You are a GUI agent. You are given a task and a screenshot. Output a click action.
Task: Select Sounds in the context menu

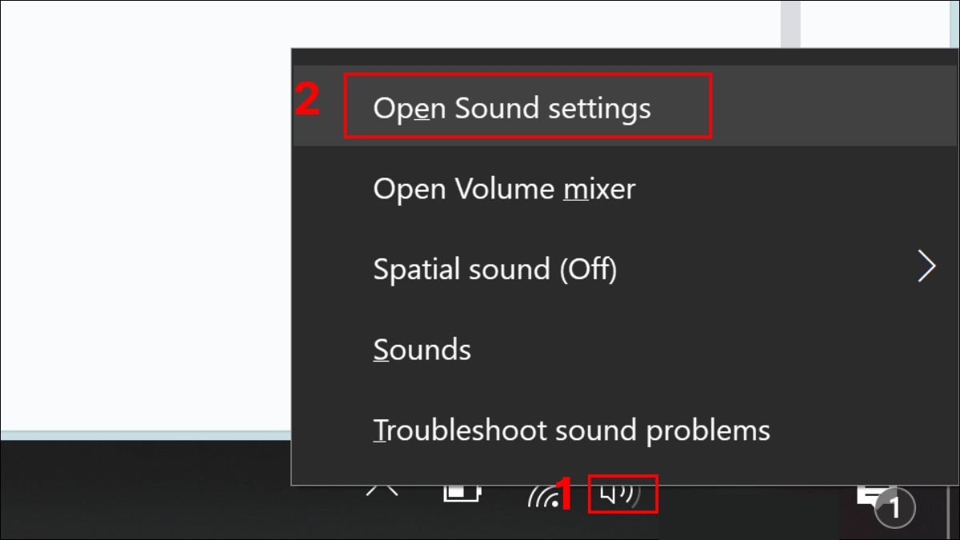point(422,349)
